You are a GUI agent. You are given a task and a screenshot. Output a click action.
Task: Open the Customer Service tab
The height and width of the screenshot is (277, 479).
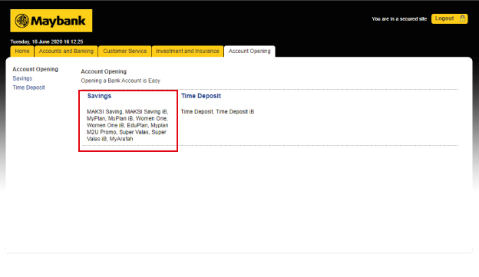124,51
